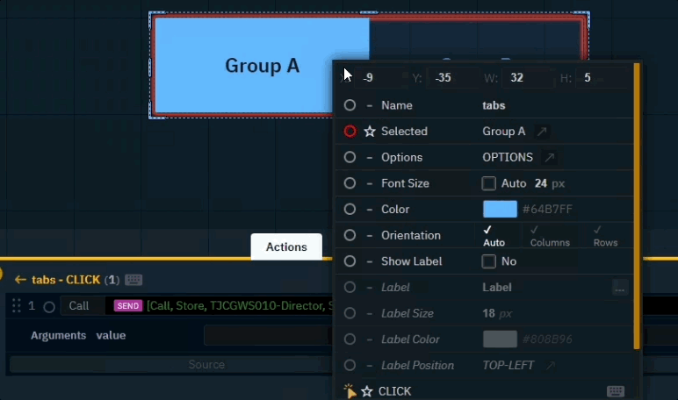Toggle the circle next to action 1
This screenshot has width=678, height=400.
[48, 306]
